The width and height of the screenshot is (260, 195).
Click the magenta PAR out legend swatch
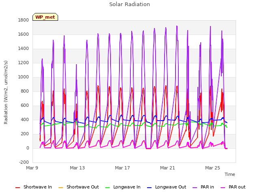tap(223, 188)
